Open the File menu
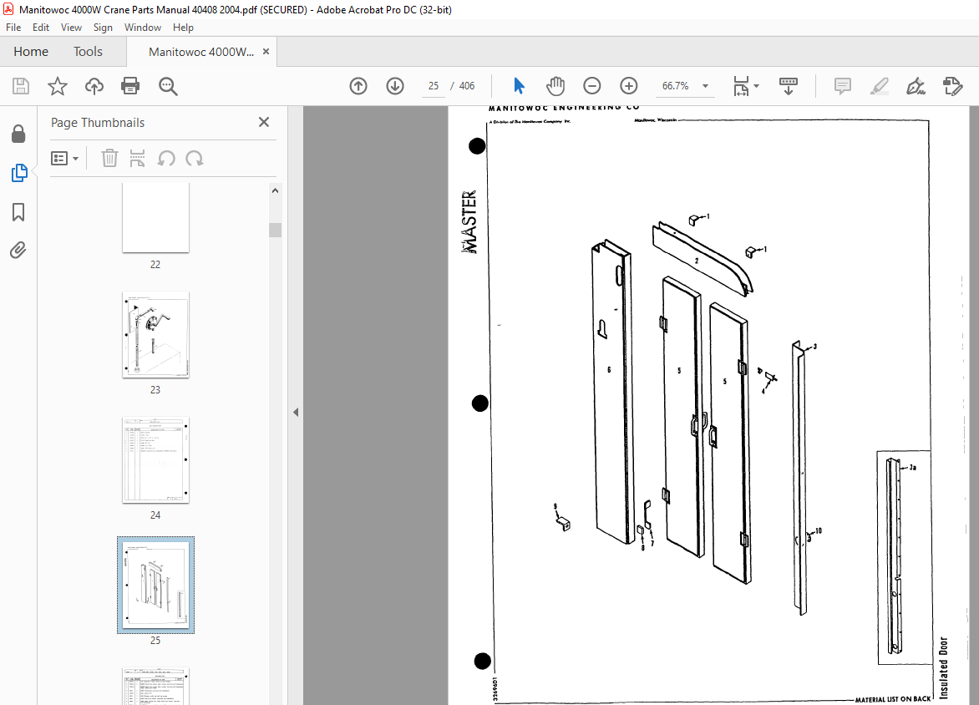 coord(13,28)
